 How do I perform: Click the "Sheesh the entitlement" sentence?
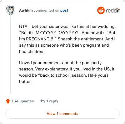[x=81, y=39]
